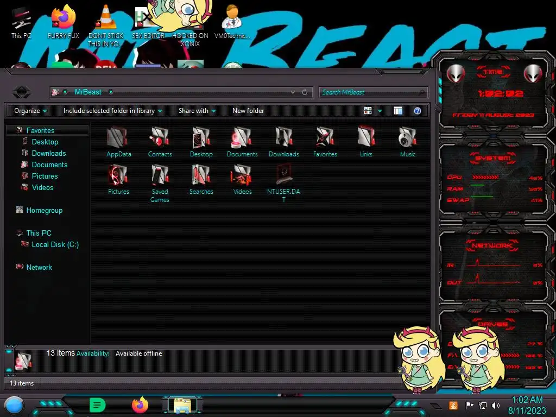Toggle the preview pane icon
This screenshot has width=556, height=417.
click(398, 111)
